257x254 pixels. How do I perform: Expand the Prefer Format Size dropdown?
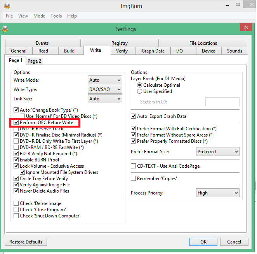coord(217,152)
